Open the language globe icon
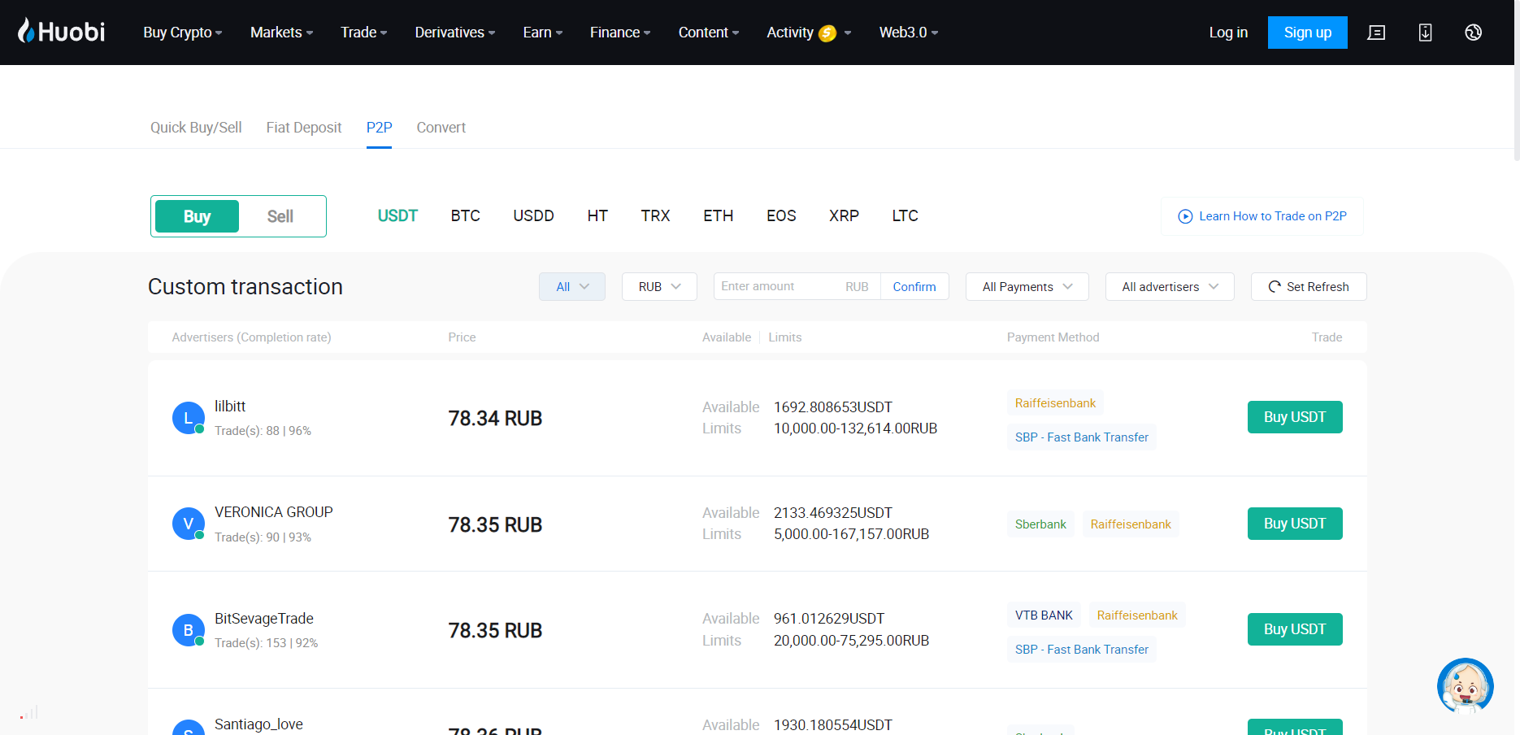The height and width of the screenshot is (735, 1520). tap(1473, 33)
